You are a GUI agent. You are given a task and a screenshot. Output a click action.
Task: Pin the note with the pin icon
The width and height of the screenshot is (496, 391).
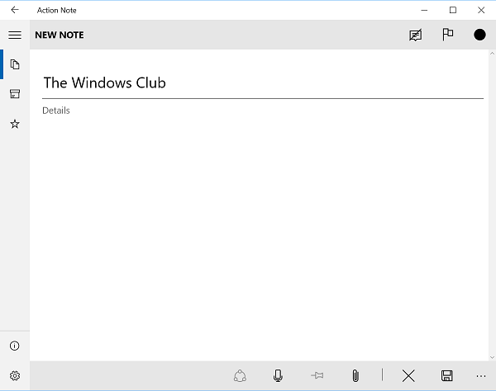tap(317, 375)
